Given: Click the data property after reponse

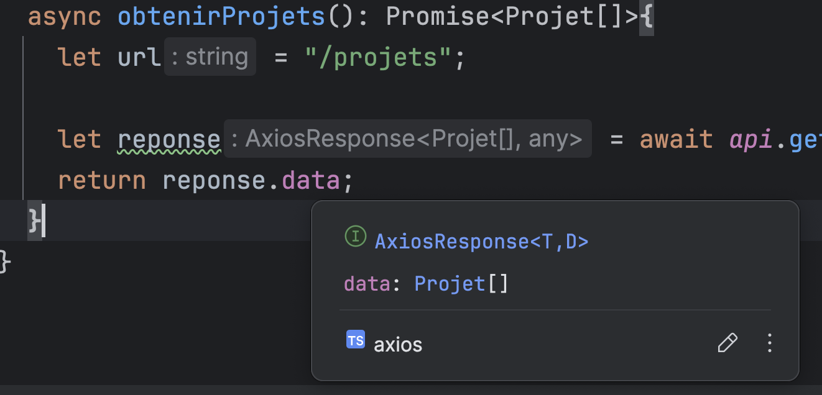Looking at the screenshot, I should click(x=311, y=180).
